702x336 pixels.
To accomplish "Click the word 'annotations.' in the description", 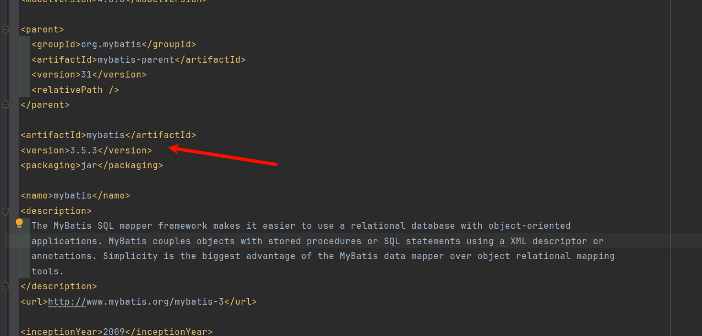I will coord(64,256).
